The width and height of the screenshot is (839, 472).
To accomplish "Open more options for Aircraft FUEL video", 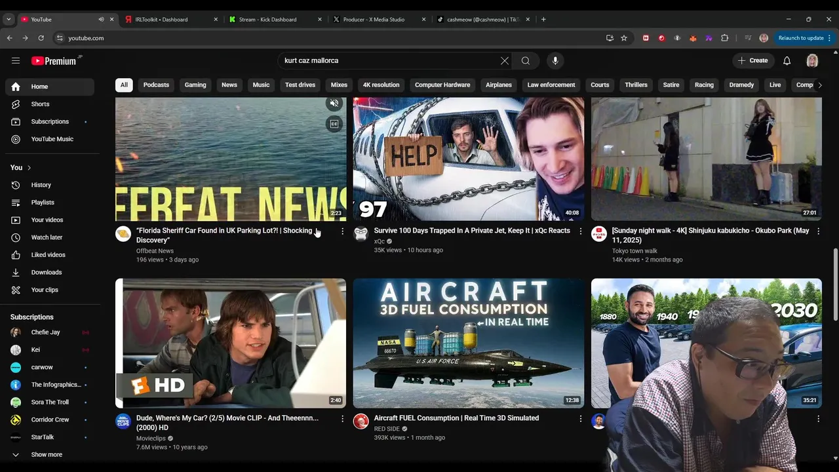I will [580, 418].
